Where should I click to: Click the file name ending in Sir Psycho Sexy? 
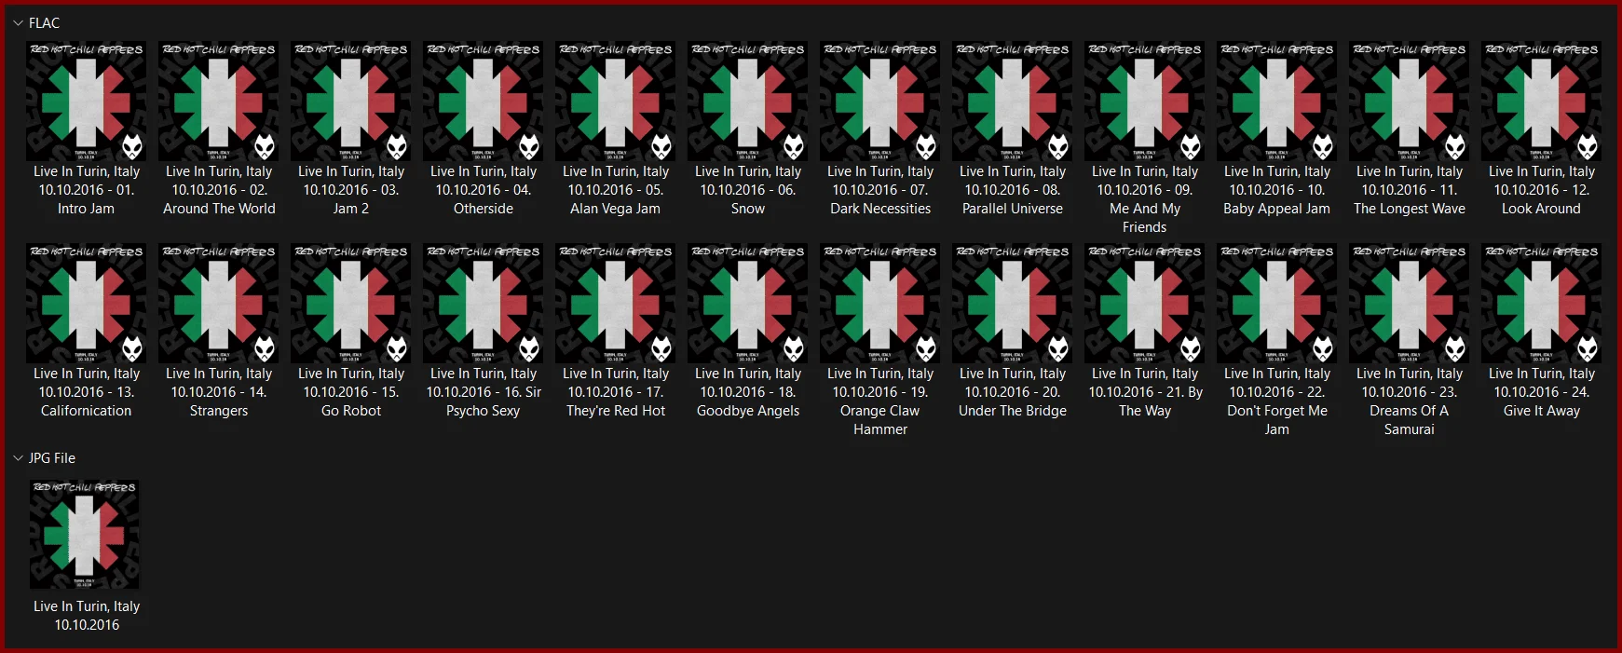pyautogui.click(x=484, y=392)
